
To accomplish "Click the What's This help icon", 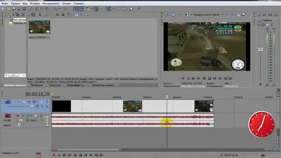I will [138, 9].
